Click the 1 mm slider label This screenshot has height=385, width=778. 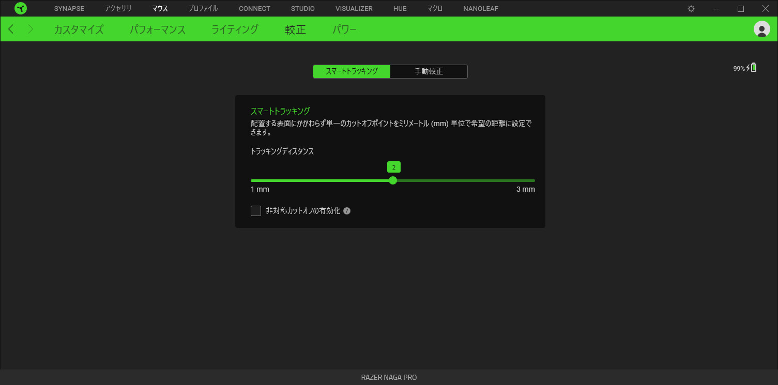tap(260, 189)
